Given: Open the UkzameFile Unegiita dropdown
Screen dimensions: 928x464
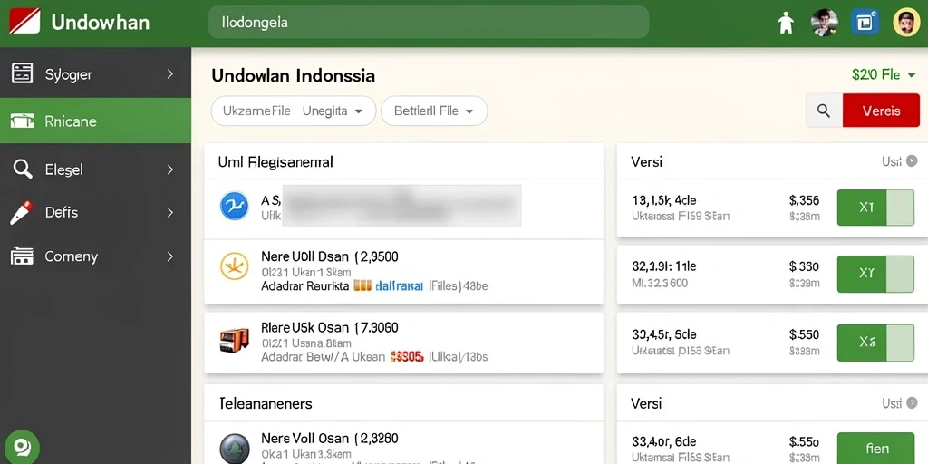Looking at the screenshot, I should (294, 111).
